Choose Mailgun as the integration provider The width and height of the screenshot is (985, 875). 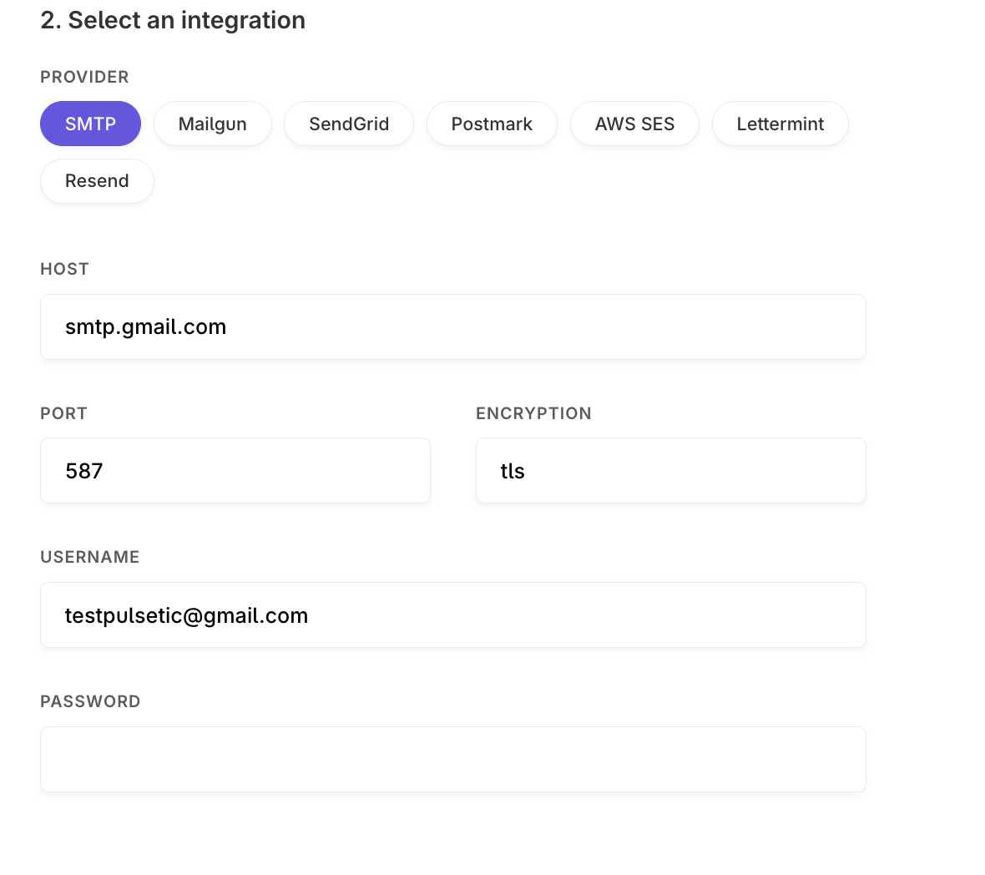212,124
